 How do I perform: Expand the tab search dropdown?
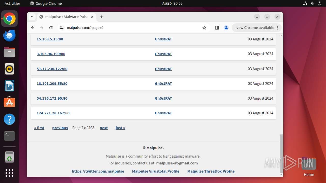[32, 17]
